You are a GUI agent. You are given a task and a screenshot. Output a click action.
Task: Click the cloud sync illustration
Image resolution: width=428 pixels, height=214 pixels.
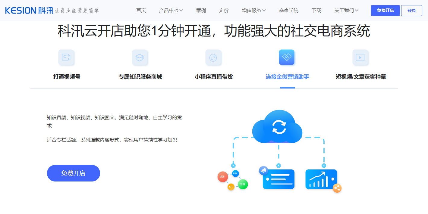tap(277, 127)
